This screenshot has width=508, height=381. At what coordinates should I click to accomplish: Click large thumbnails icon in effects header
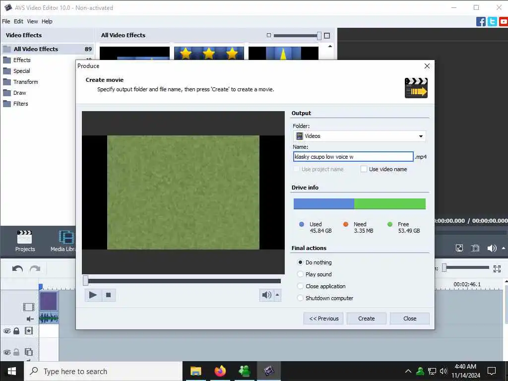[327, 36]
